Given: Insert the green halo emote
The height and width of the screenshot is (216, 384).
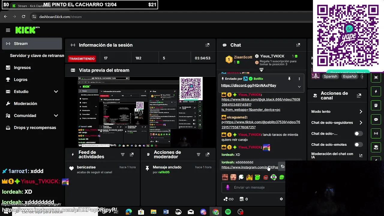Looking at the screenshot, I should [x=257, y=177].
